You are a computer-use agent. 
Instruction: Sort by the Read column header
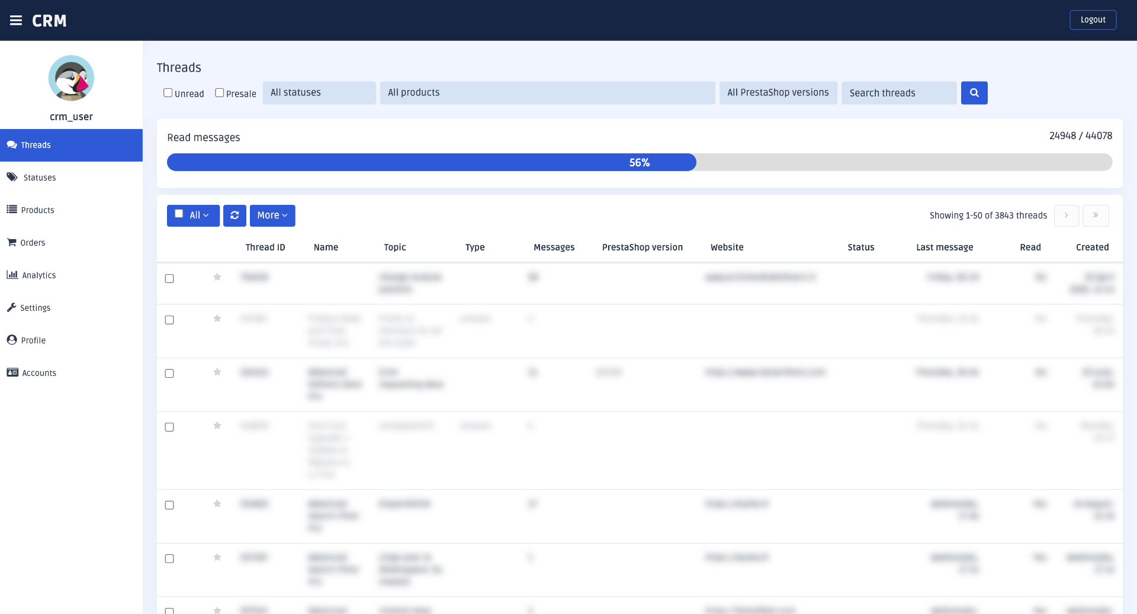coord(1030,247)
